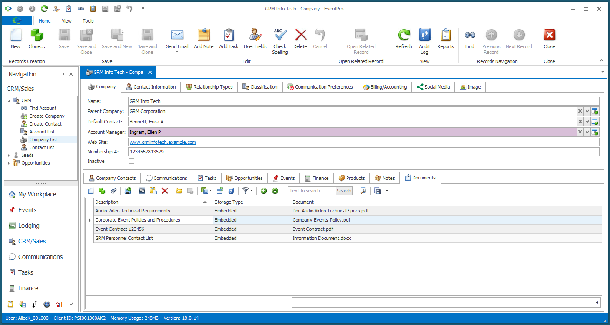Click Add Note in the ribbon
The image size is (610, 325).
coord(204,39)
